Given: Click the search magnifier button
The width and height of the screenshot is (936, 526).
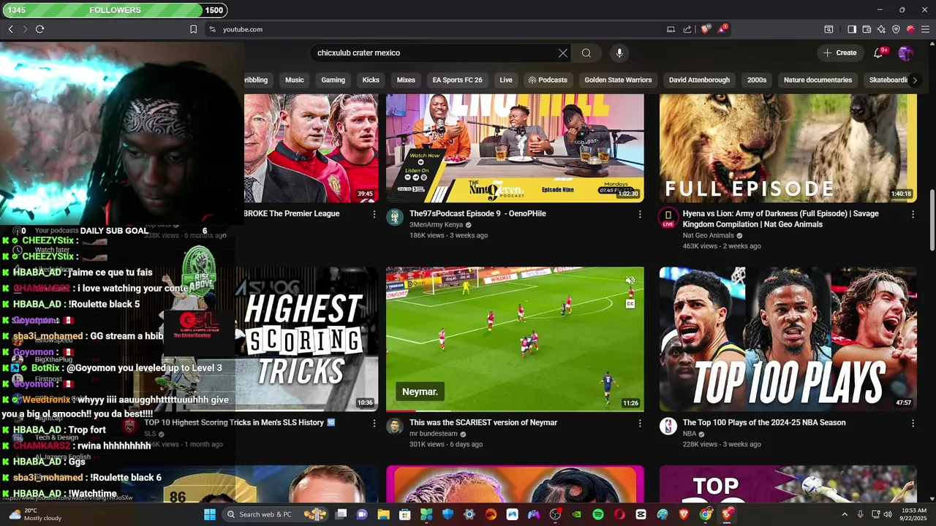Looking at the screenshot, I should pyautogui.click(x=586, y=53).
